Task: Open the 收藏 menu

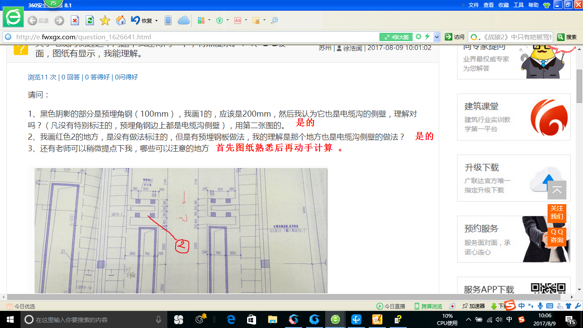Action: [504, 5]
